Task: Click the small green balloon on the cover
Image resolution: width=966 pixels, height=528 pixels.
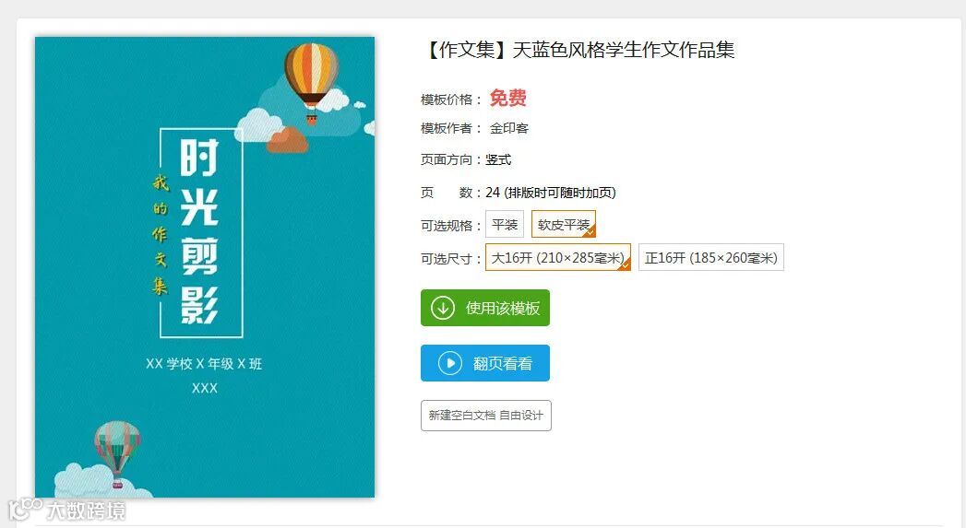Action: pyautogui.click(x=116, y=452)
